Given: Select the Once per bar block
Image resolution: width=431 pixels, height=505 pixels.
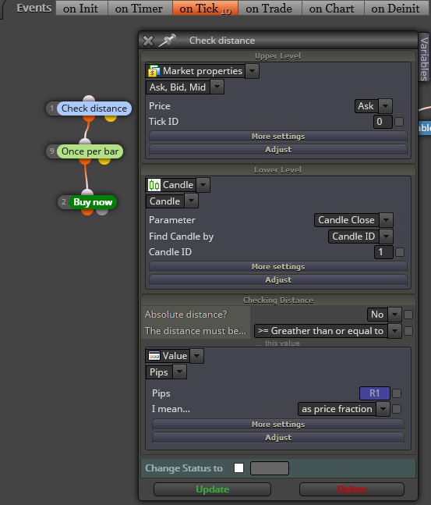Looking at the screenshot, I should (x=90, y=151).
